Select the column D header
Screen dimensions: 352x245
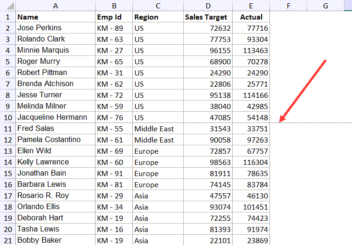click(208, 6)
